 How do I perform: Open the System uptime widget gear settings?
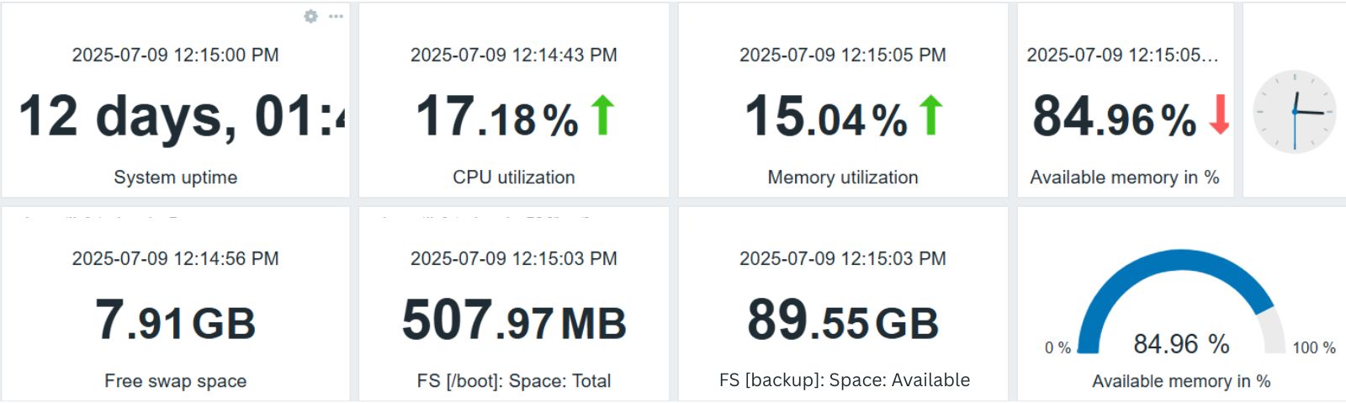310,16
